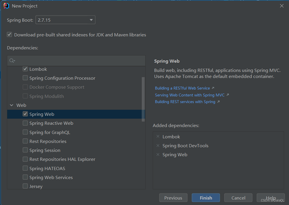The image size is (289, 205).
Task: Select Spring HATEOAS in the list
Action: pos(47,168)
